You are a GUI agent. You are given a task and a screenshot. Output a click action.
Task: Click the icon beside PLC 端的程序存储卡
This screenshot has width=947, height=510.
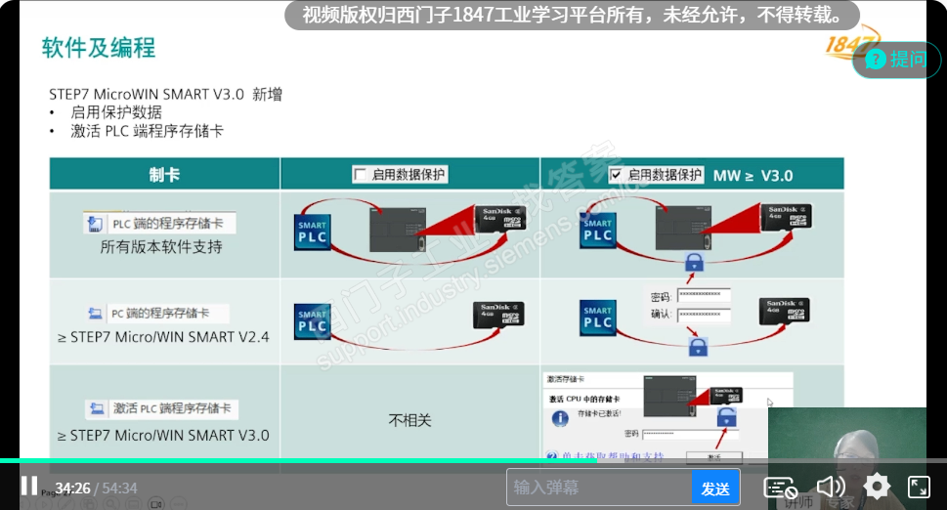(x=95, y=224)
